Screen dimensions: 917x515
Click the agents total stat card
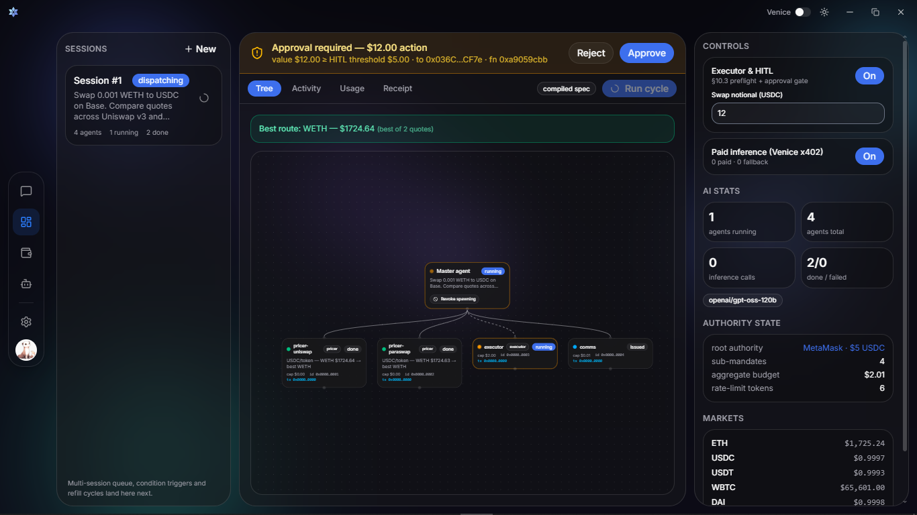[x=847, y=222]
